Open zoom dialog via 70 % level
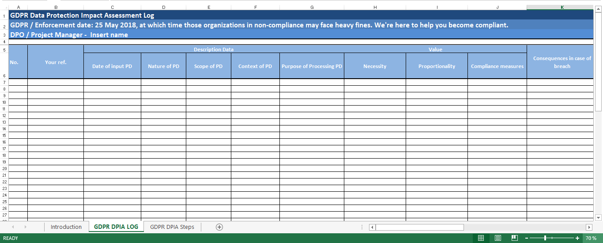The width and height of the screenshot is (603, 243). pyautogui.click(x=591, y=238)
